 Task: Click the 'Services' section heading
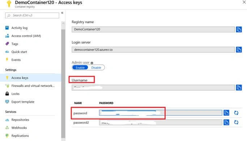[x=11, y=112]
